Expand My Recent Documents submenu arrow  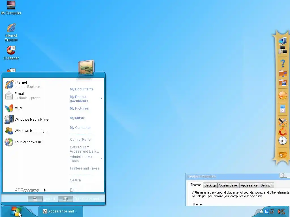click(101, 99)
